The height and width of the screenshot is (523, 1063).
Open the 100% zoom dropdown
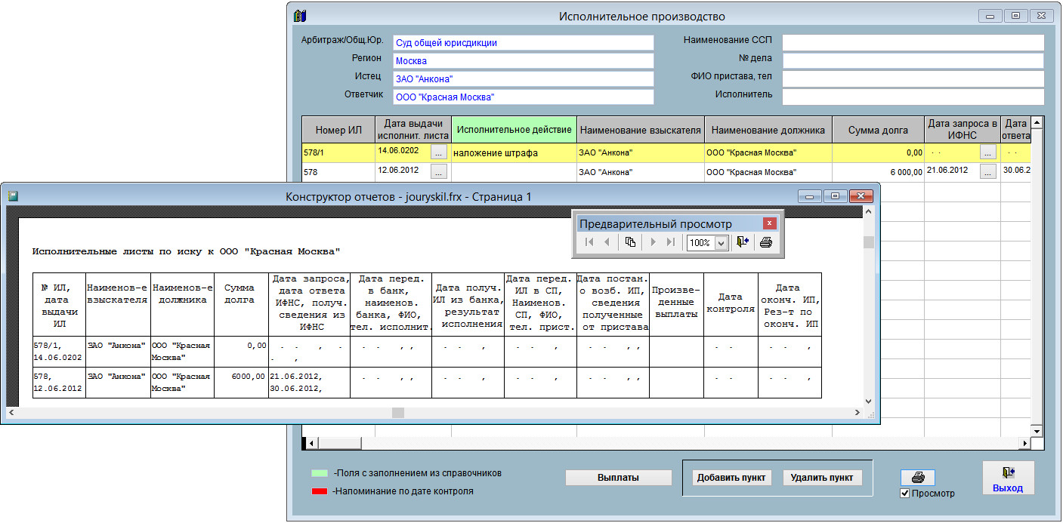(x=721, y=243)
